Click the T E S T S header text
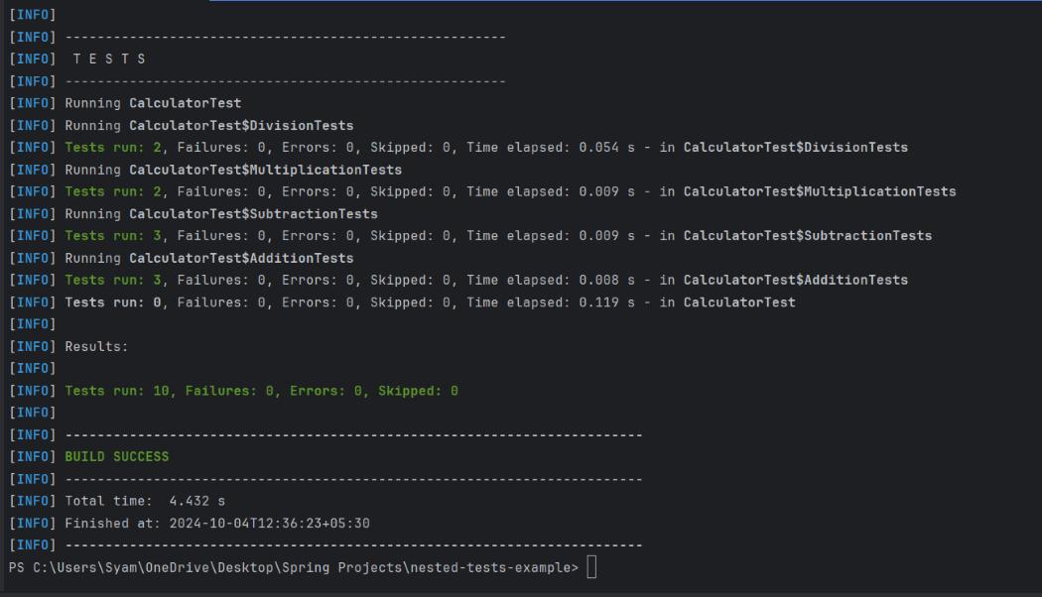 point(109,60)
